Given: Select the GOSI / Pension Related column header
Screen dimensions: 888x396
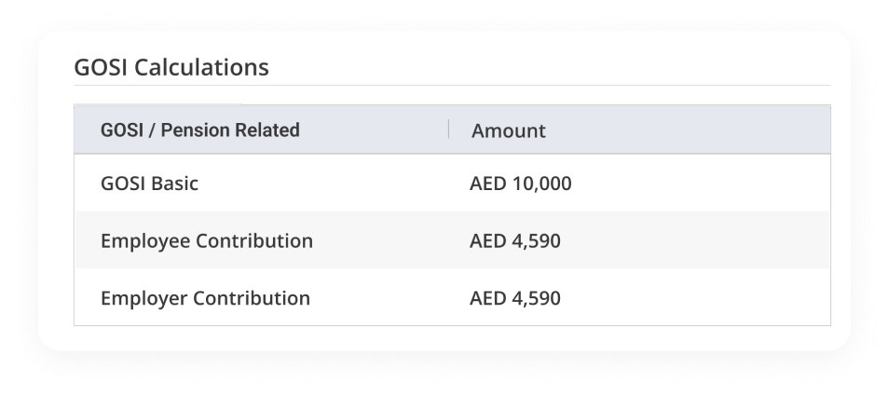Looking at the screenshot, I should (200, 130).
